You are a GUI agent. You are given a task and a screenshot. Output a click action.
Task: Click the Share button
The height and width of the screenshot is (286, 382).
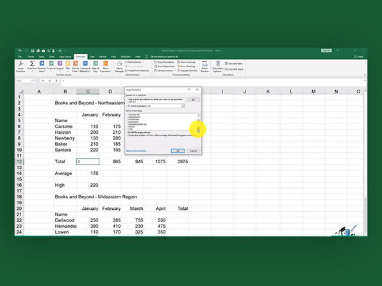pos(359,57)
